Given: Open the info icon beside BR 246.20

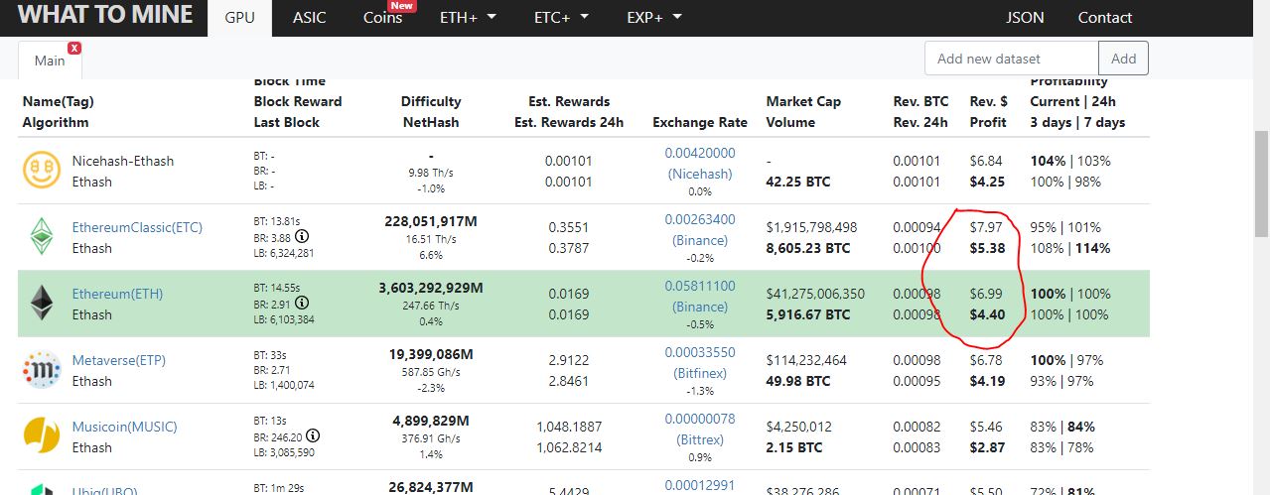Looking at the screenshot, I should tap(313, 435).
